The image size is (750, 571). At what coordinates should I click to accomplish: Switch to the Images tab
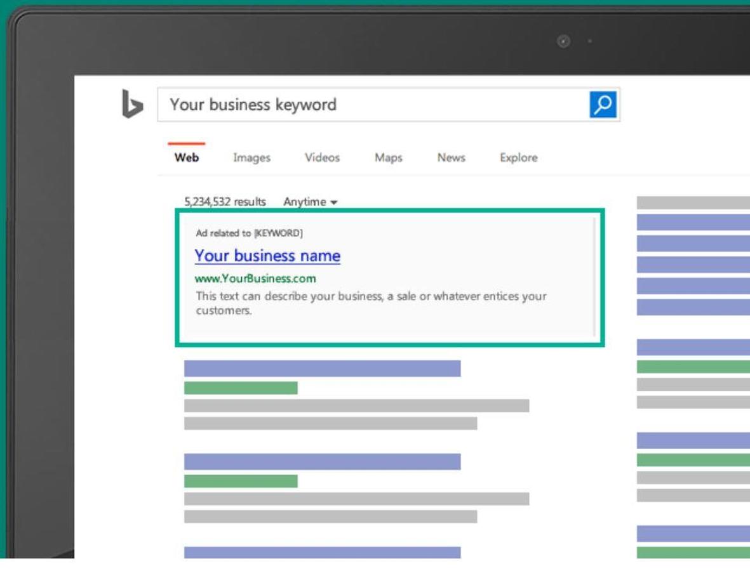point(251,158)
